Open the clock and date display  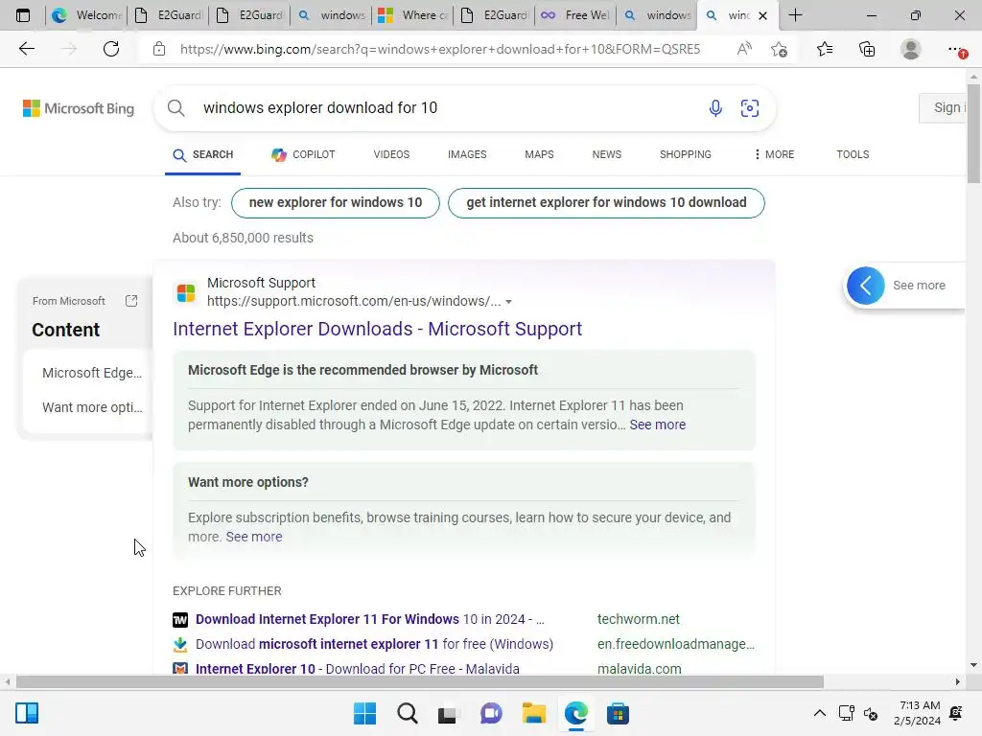click(x=918, y=713)
